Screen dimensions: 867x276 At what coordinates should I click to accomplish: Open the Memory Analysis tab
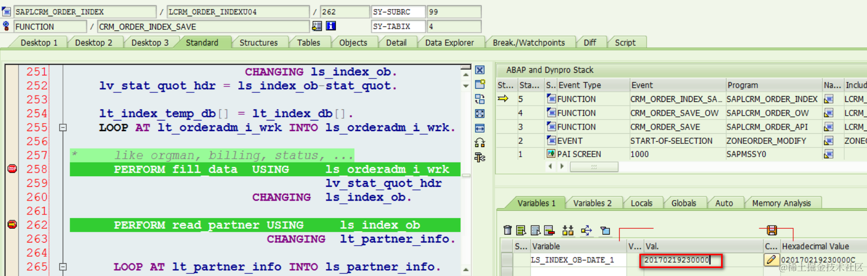[x=781, y=203]
